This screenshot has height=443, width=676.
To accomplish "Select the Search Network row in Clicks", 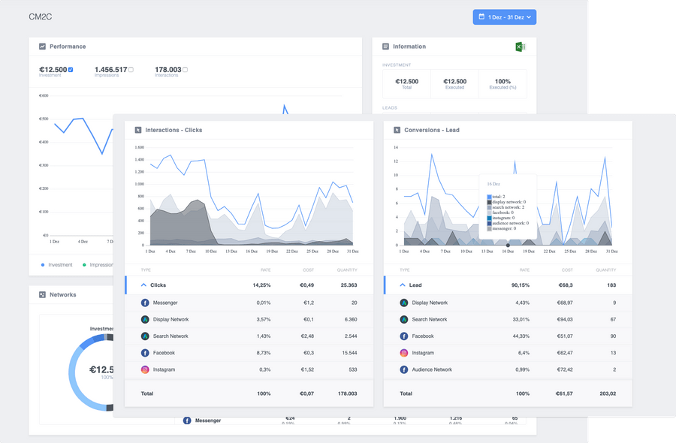I will click(249, 336).
